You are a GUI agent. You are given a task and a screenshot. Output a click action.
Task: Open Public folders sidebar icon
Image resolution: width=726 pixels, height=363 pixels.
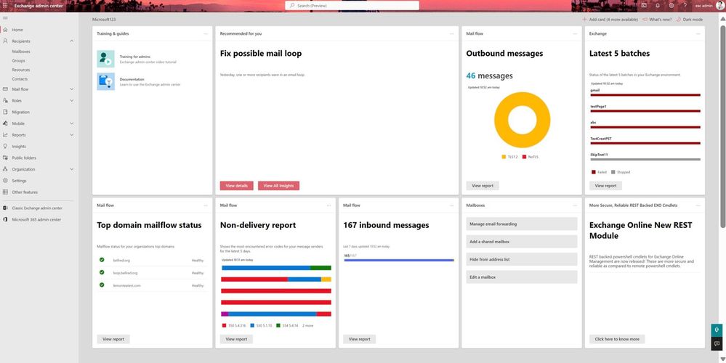coord(5,158)
